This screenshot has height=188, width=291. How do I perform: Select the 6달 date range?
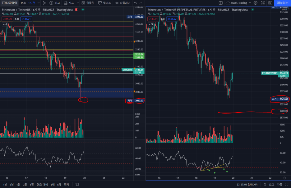32,185
